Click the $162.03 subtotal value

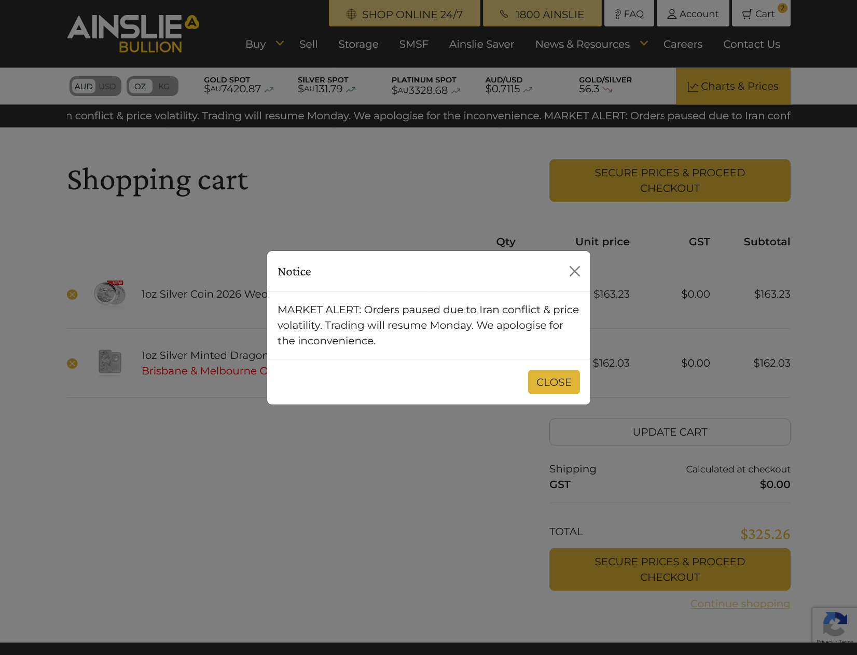(x=772, y=363)
